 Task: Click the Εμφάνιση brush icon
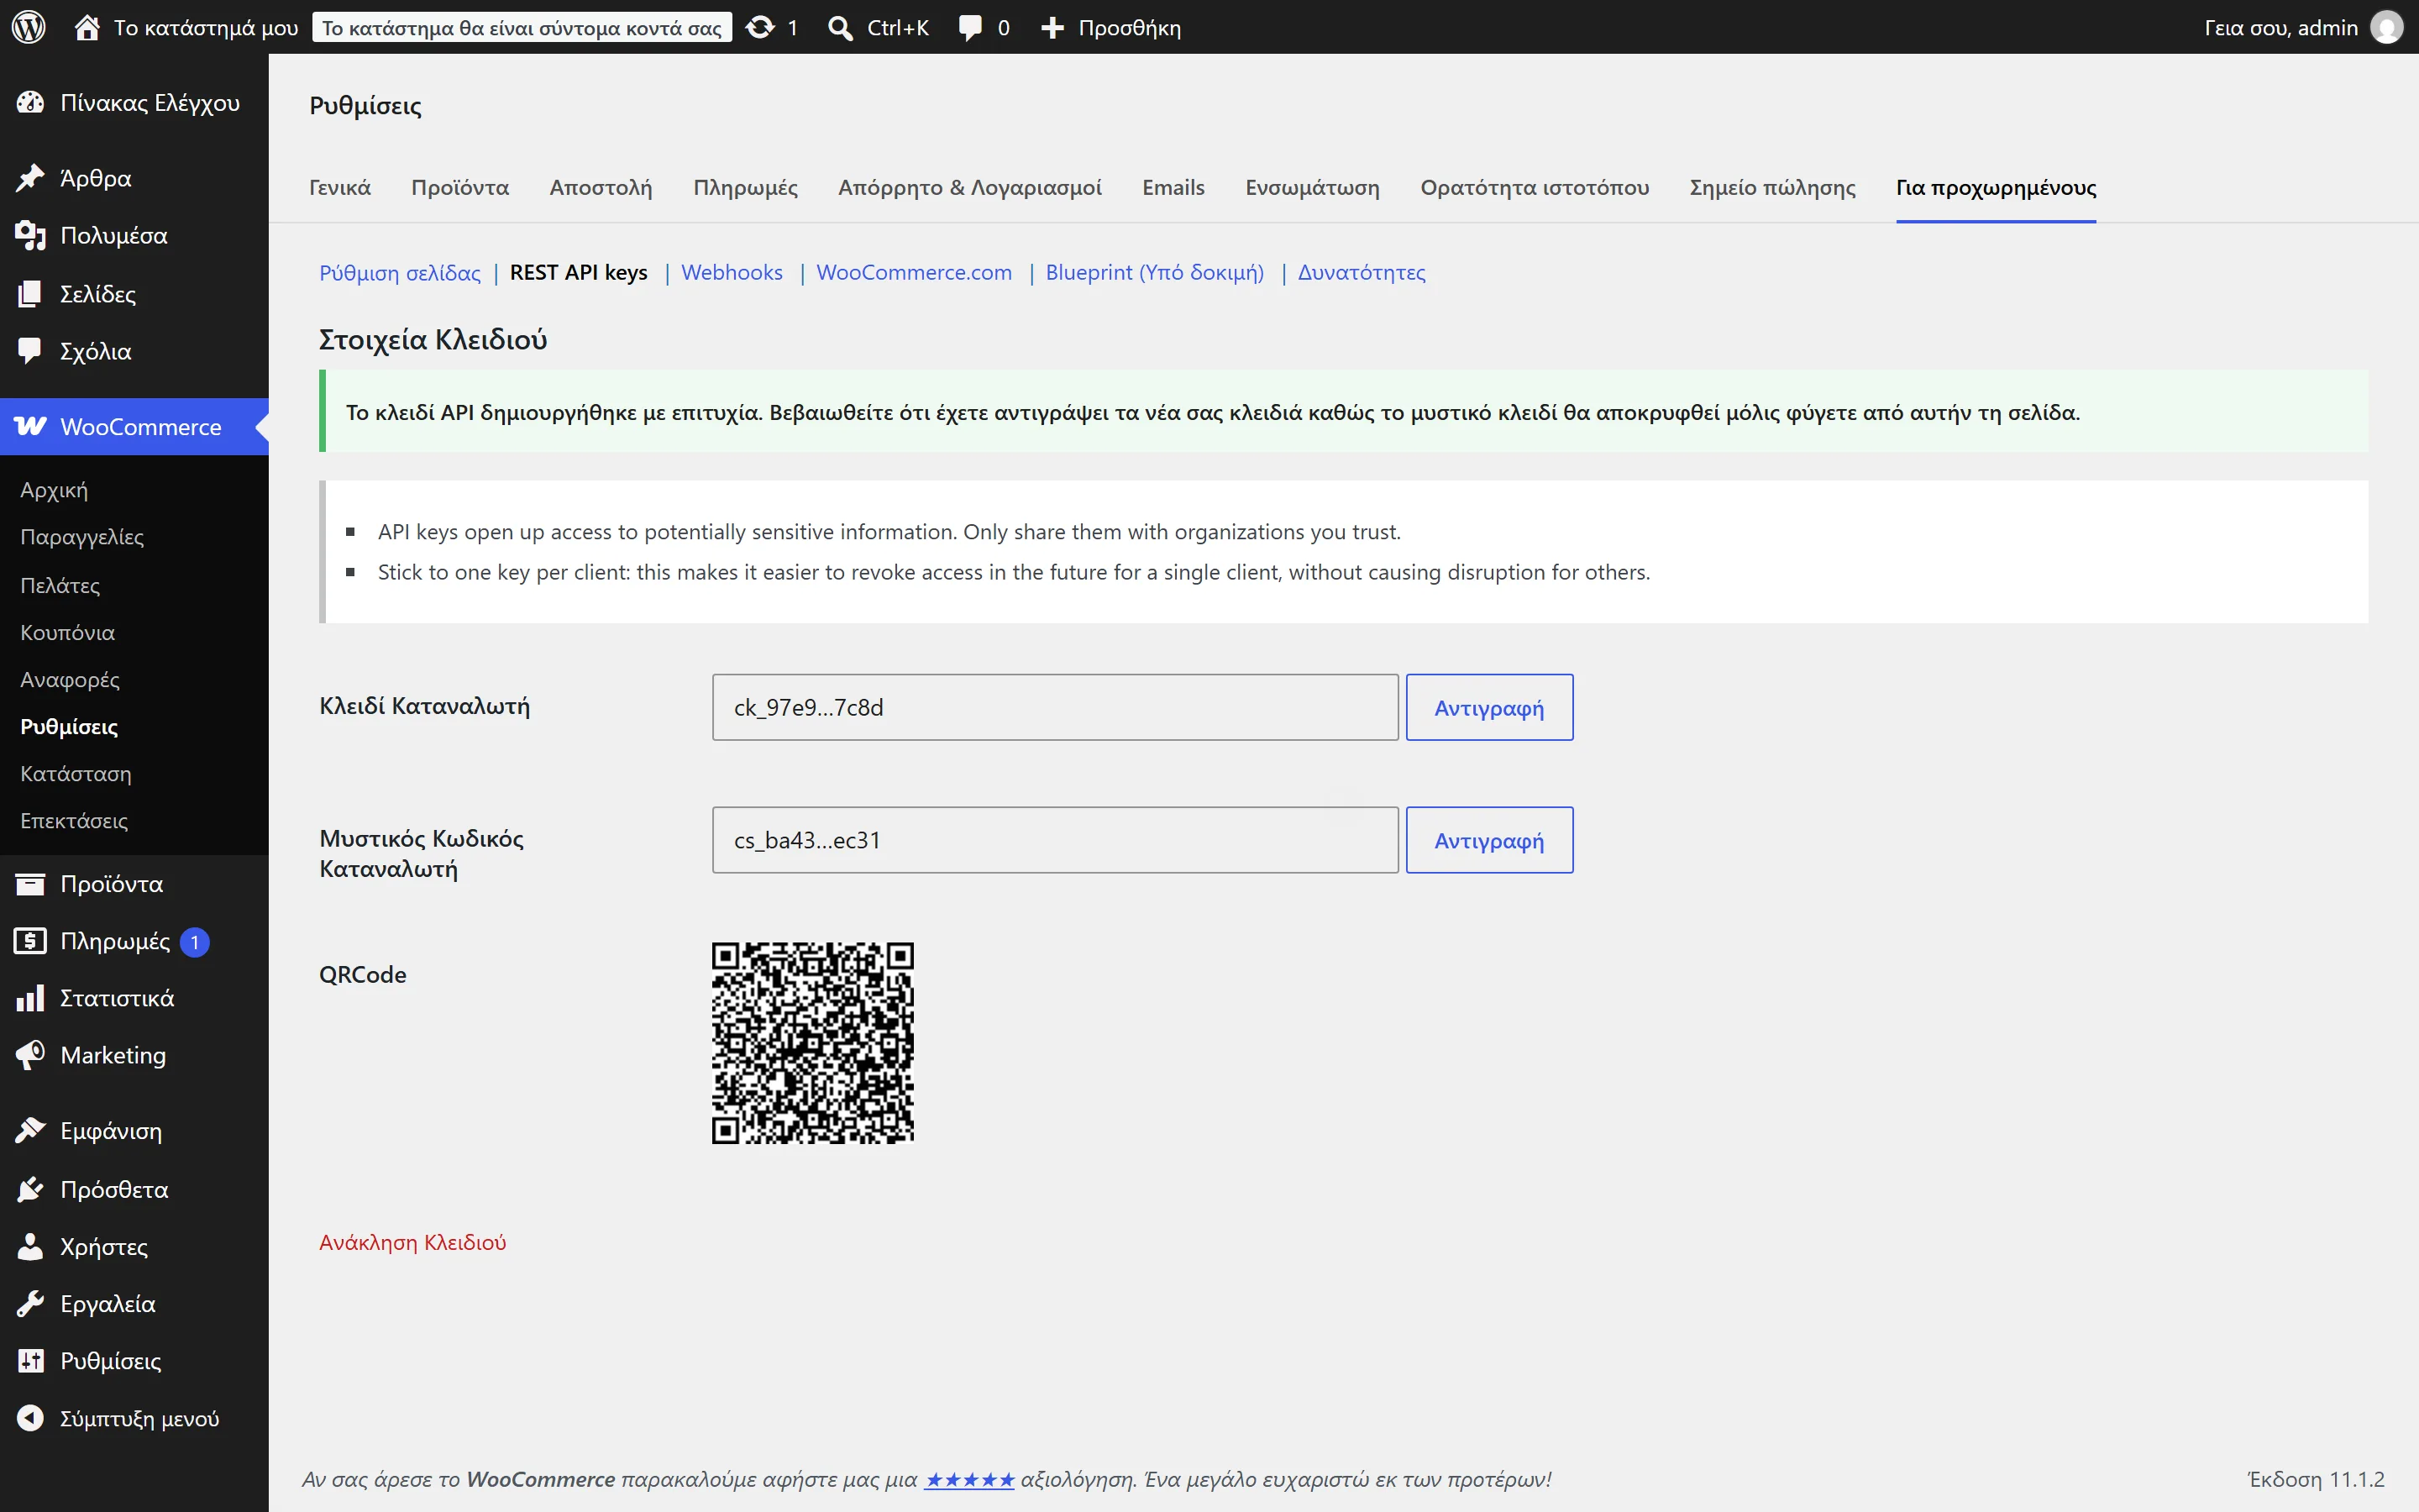pos(30,1130)
